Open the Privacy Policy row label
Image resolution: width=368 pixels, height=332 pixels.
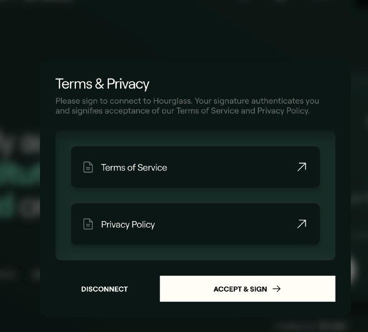pyautogui.click(x=128, y=224)
